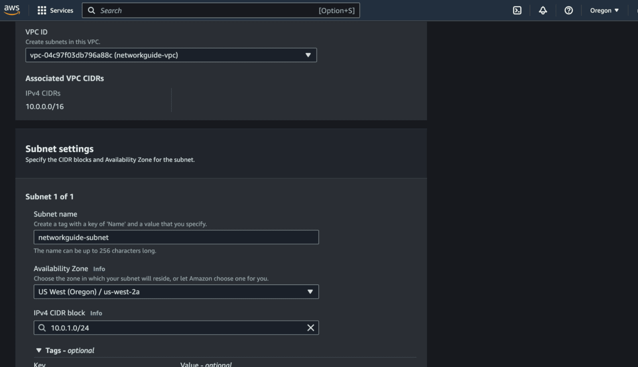Launch CloudShell from the top bar

(517, 10)
